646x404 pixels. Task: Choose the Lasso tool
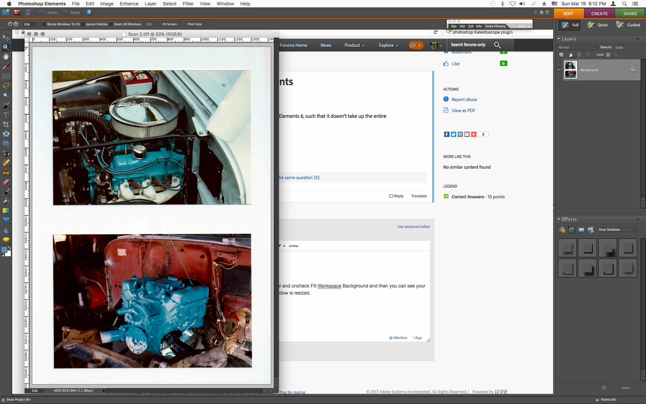[x=6, y=86]
